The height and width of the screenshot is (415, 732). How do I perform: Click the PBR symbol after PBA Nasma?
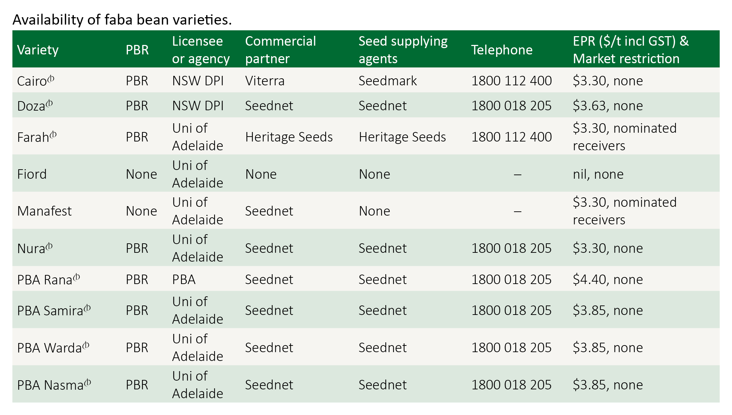(x=88, y=382)
